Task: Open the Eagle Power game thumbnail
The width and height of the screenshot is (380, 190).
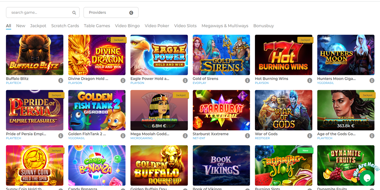Action: click(x=159, y=55)
